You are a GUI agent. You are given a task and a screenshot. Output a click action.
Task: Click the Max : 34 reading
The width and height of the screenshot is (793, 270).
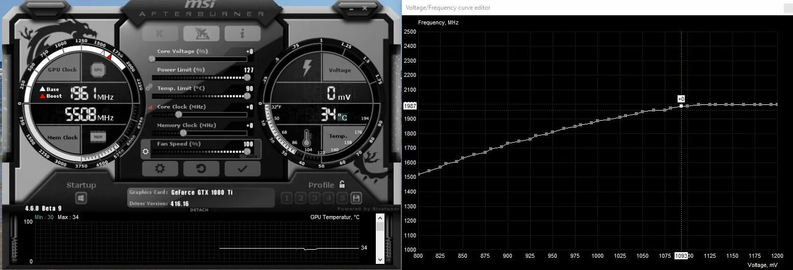point(68,217)
